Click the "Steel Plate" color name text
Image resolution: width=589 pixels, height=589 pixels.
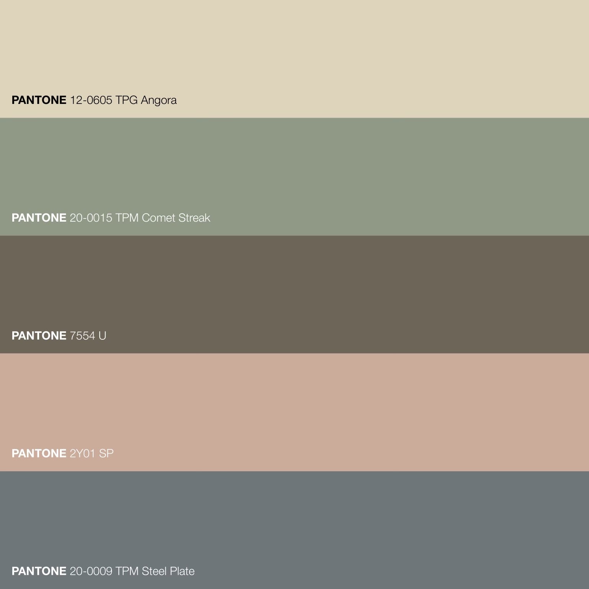(168, 571)
